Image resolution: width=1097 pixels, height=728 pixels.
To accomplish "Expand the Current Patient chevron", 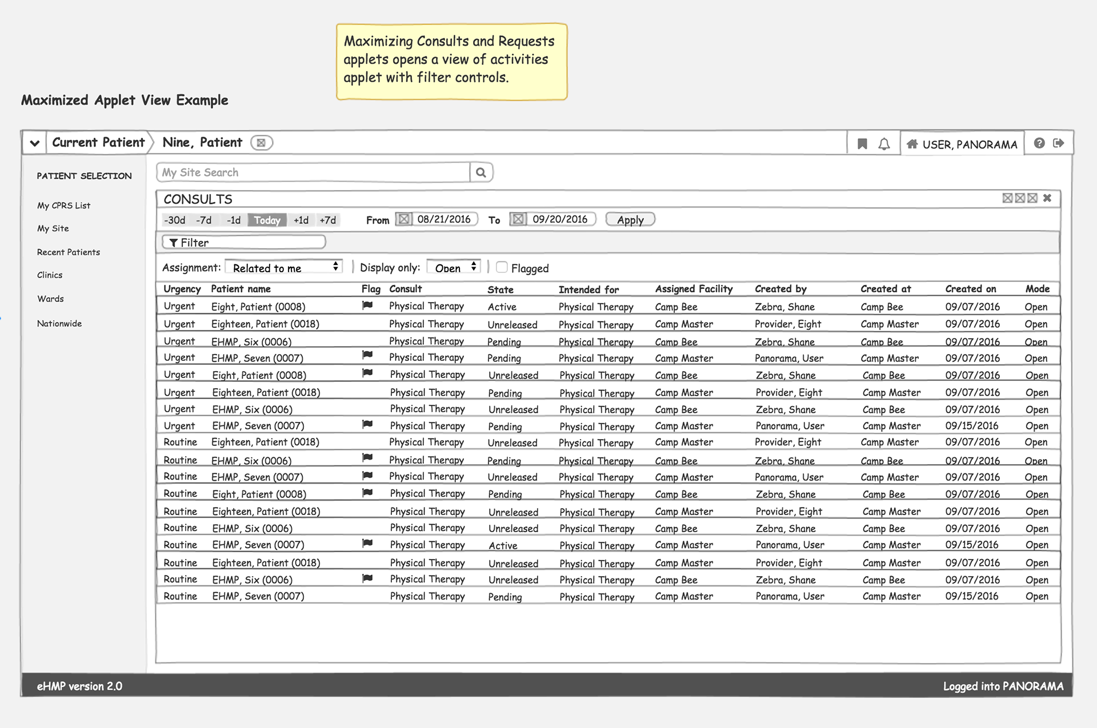I will tap(34, 143).
